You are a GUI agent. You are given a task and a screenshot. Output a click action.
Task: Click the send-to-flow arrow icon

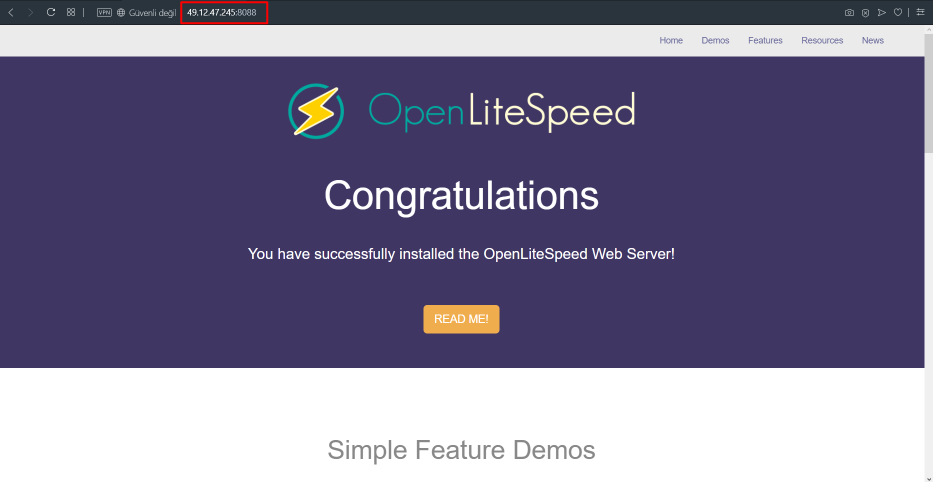[x=882, y=12]
